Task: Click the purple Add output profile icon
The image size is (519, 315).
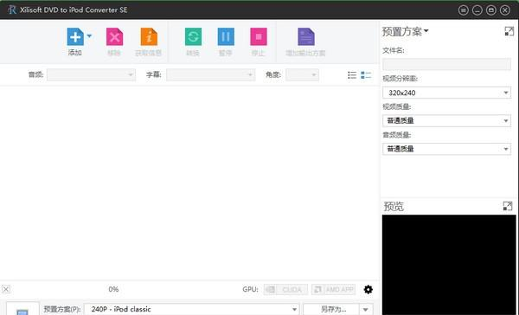Action: (306, 36)
